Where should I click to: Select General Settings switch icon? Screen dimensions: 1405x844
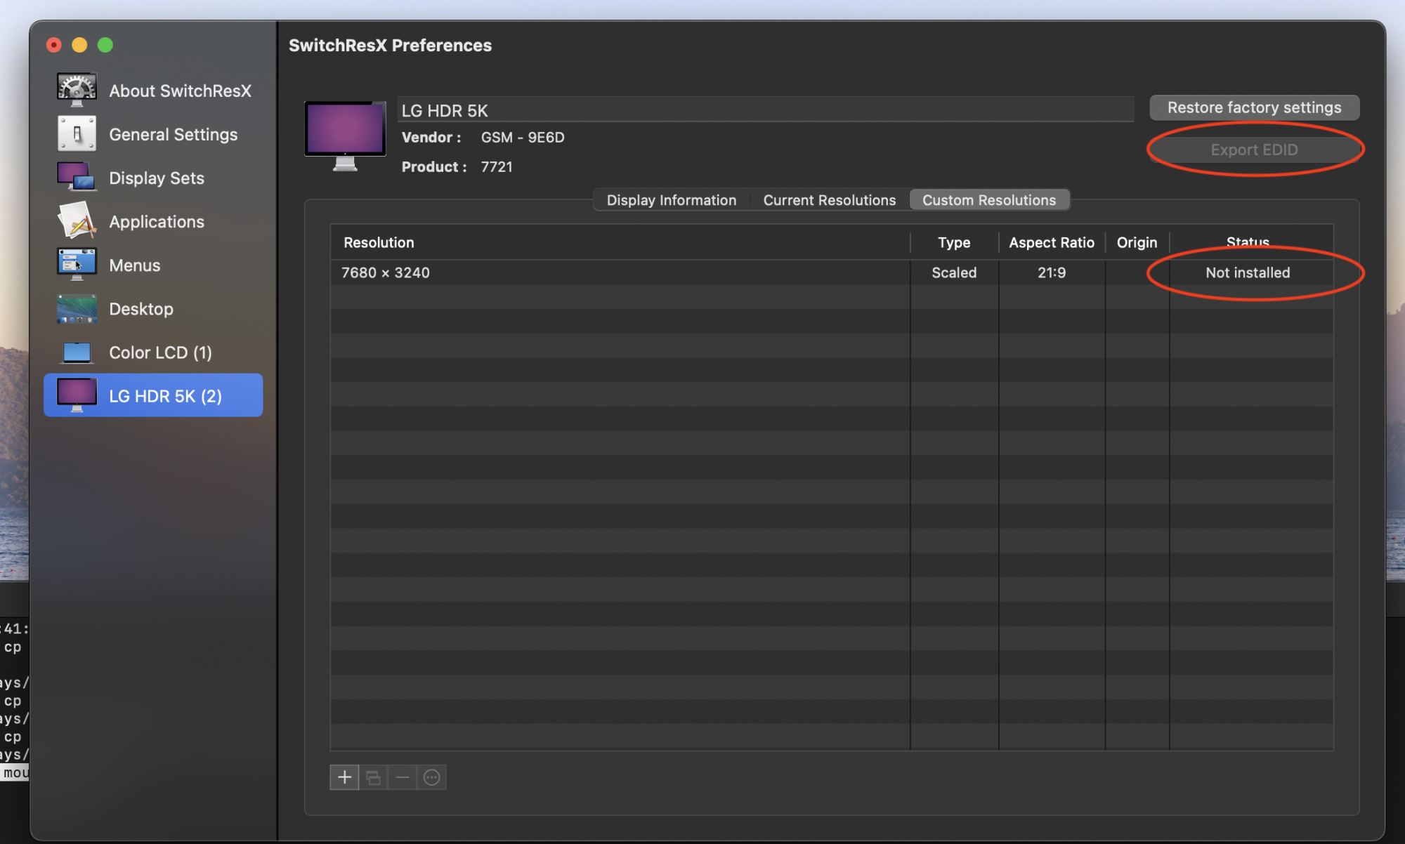point(77,134)
